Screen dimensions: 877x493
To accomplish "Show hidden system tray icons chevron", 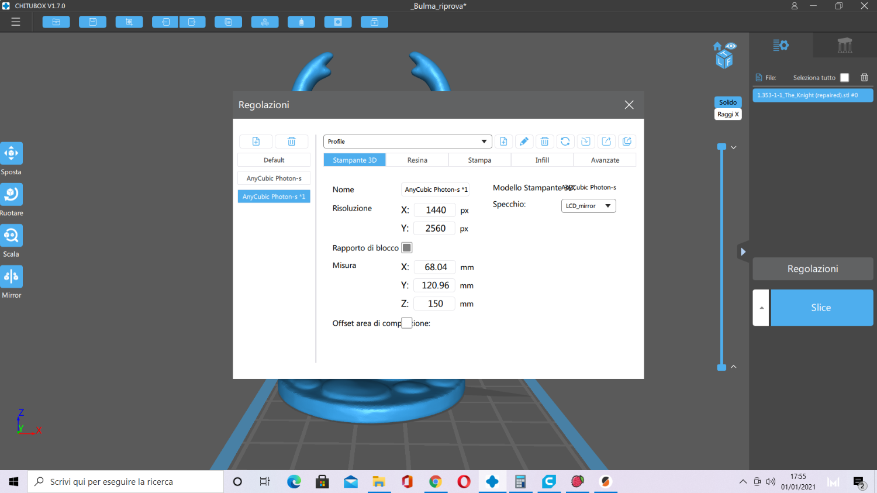I will pyautogui.click(x=743, y=482).
